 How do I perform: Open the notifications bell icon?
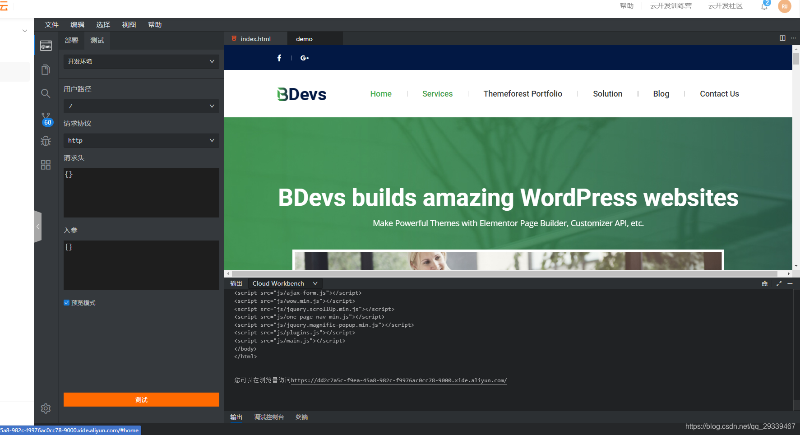(765, 6)
